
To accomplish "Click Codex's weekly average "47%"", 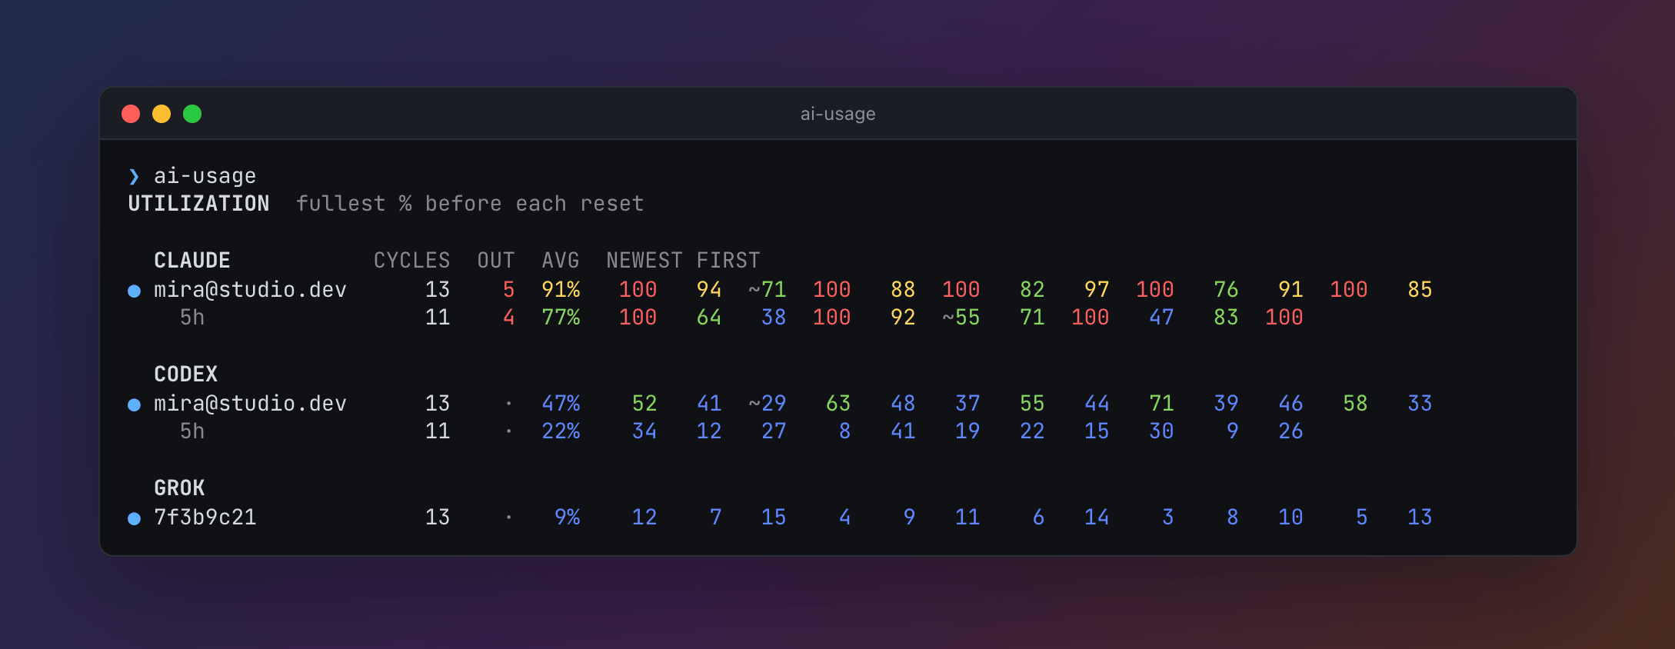I will [561, 404].
